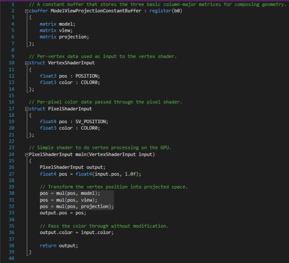Click the word ModelViewProjectionConstantBuffer
The image size is (289, 263).
click(x=96, y=11)
